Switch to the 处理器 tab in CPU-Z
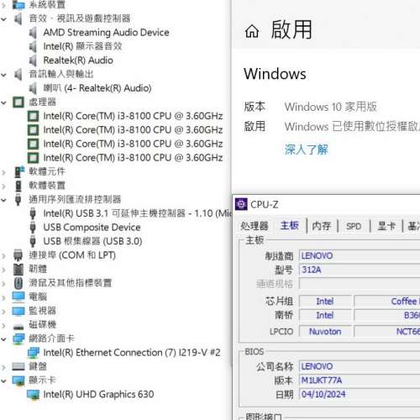 point(255,226)
